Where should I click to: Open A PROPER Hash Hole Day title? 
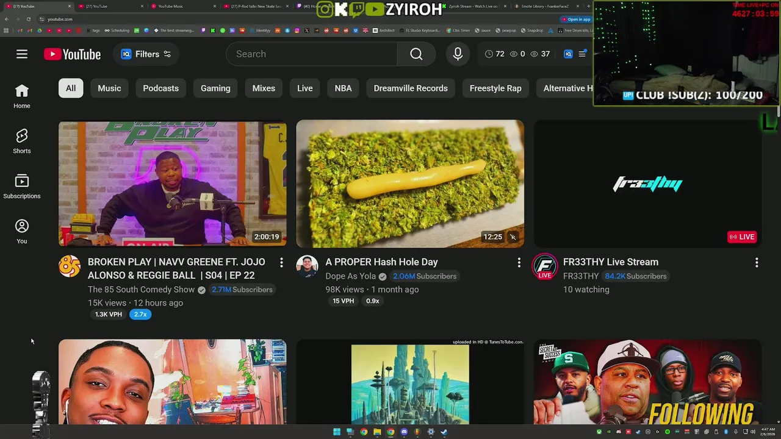[381, 262]
